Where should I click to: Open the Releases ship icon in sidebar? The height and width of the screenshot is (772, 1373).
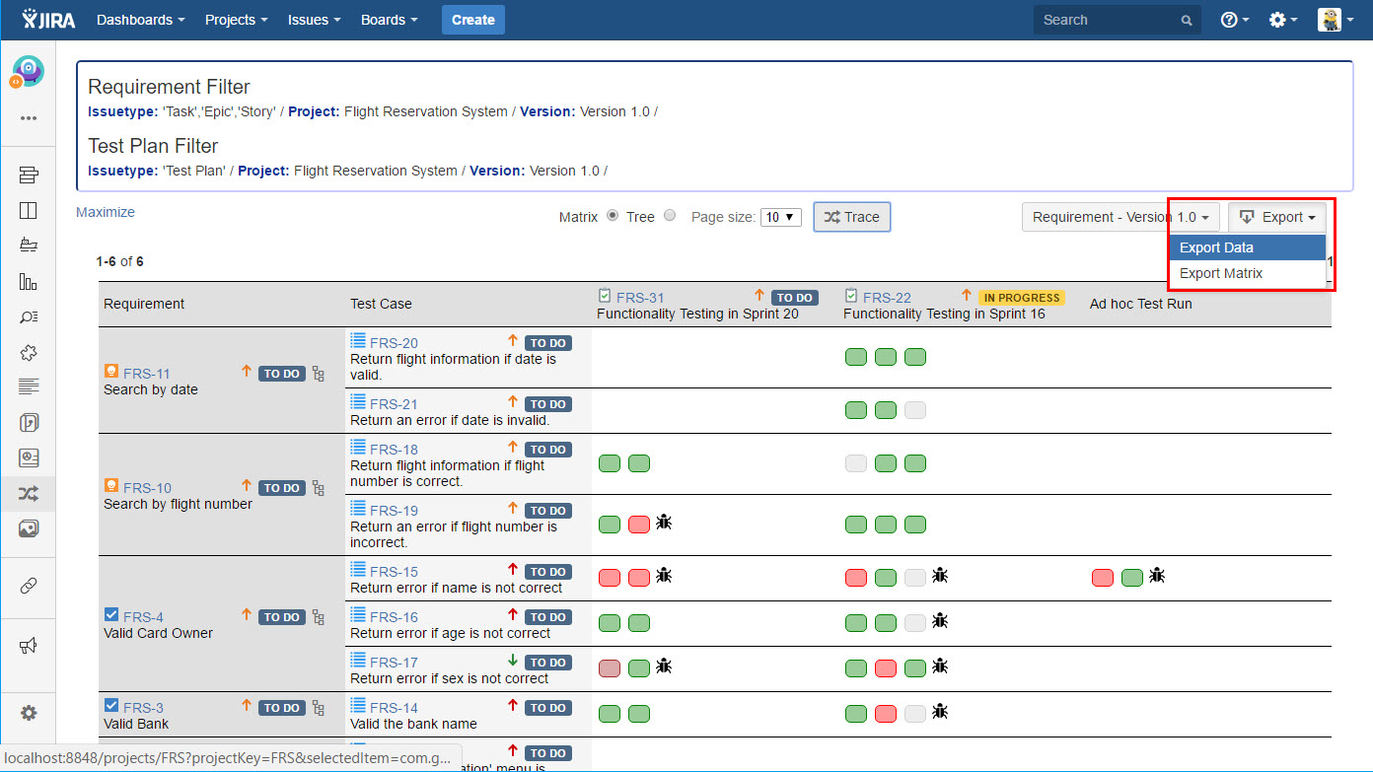(28, 246)
